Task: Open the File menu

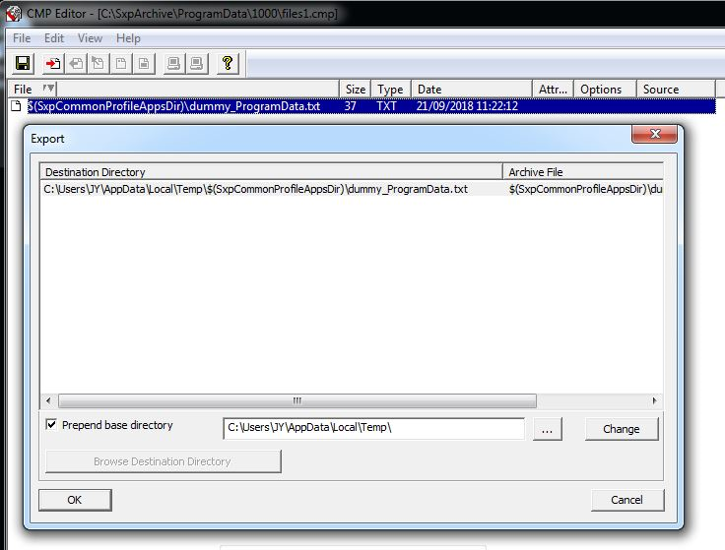Action: 22,38
